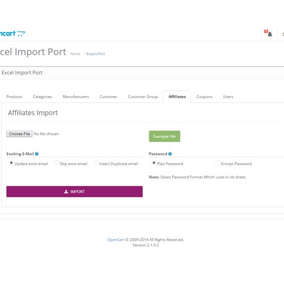Choose Insert Duplicate email option
This screenshot has height=284, width=284.
tap(96, 163)
